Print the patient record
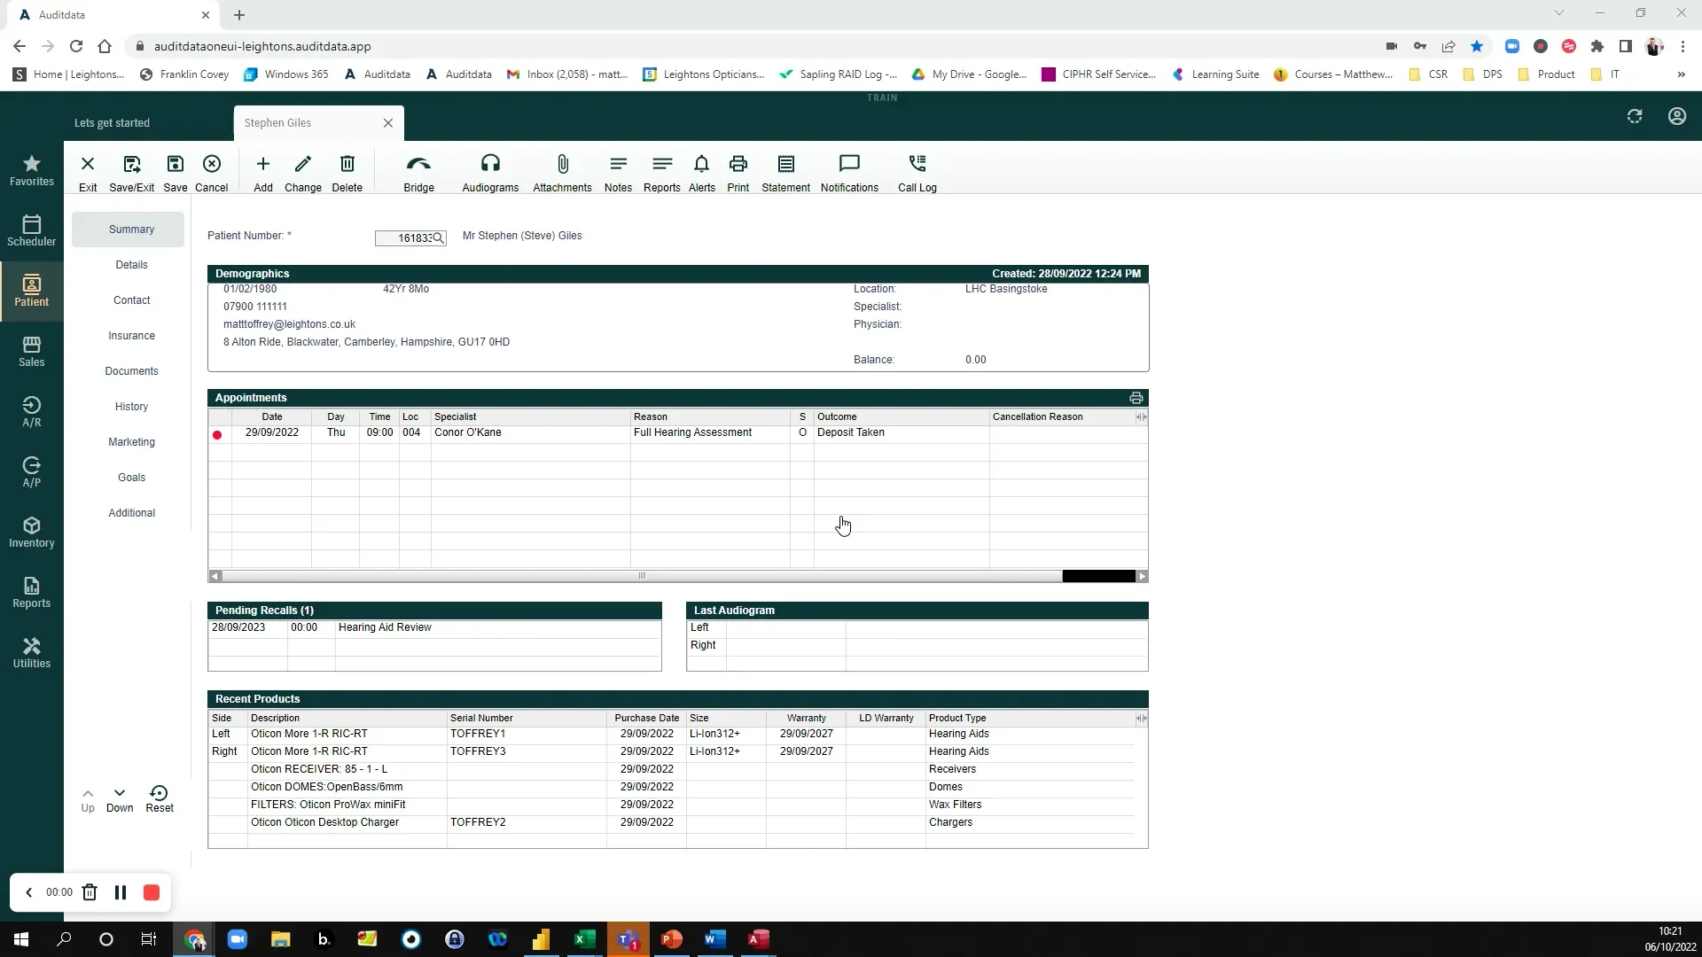This screenshot has width=1702, height=957. (x=738, y=172)
